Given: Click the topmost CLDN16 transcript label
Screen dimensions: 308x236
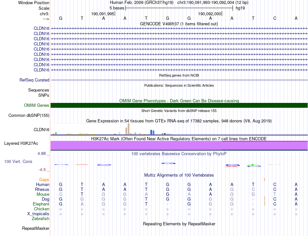Looking at the screenshot, I should tap(41, 28).
